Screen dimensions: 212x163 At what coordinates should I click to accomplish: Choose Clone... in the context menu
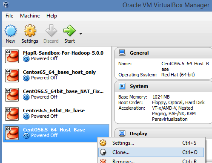[151, 152]
